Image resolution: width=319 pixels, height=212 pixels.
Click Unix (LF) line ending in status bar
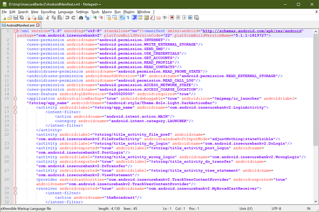tap(246, 208)
